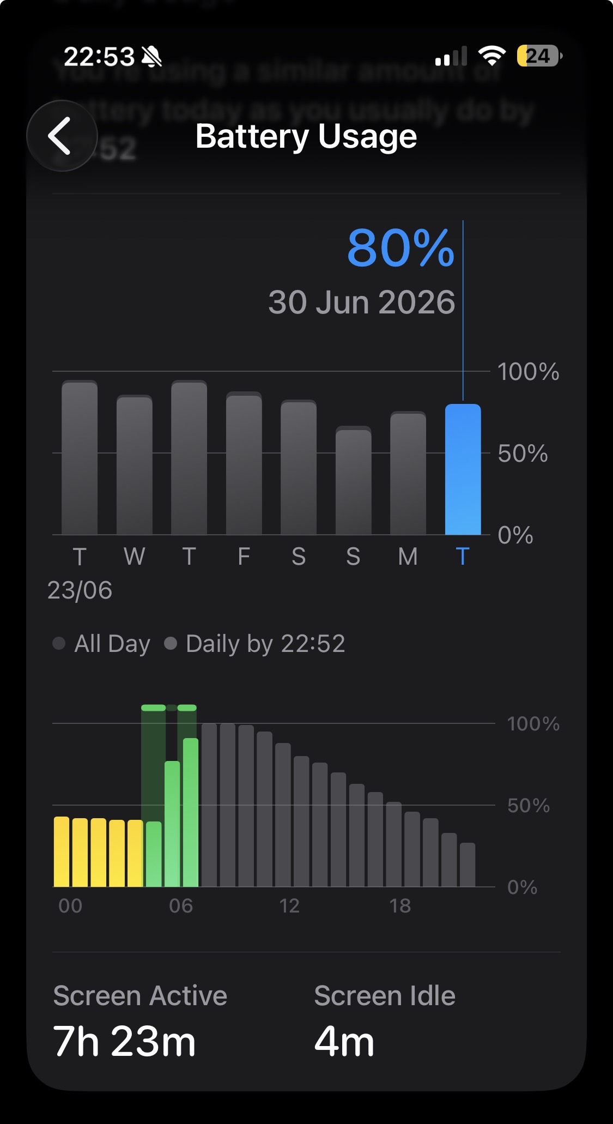This screenshot has height=1124, width=613.
Task: Select the Wednesday bar in weekly chart
Action: [134, 465]
